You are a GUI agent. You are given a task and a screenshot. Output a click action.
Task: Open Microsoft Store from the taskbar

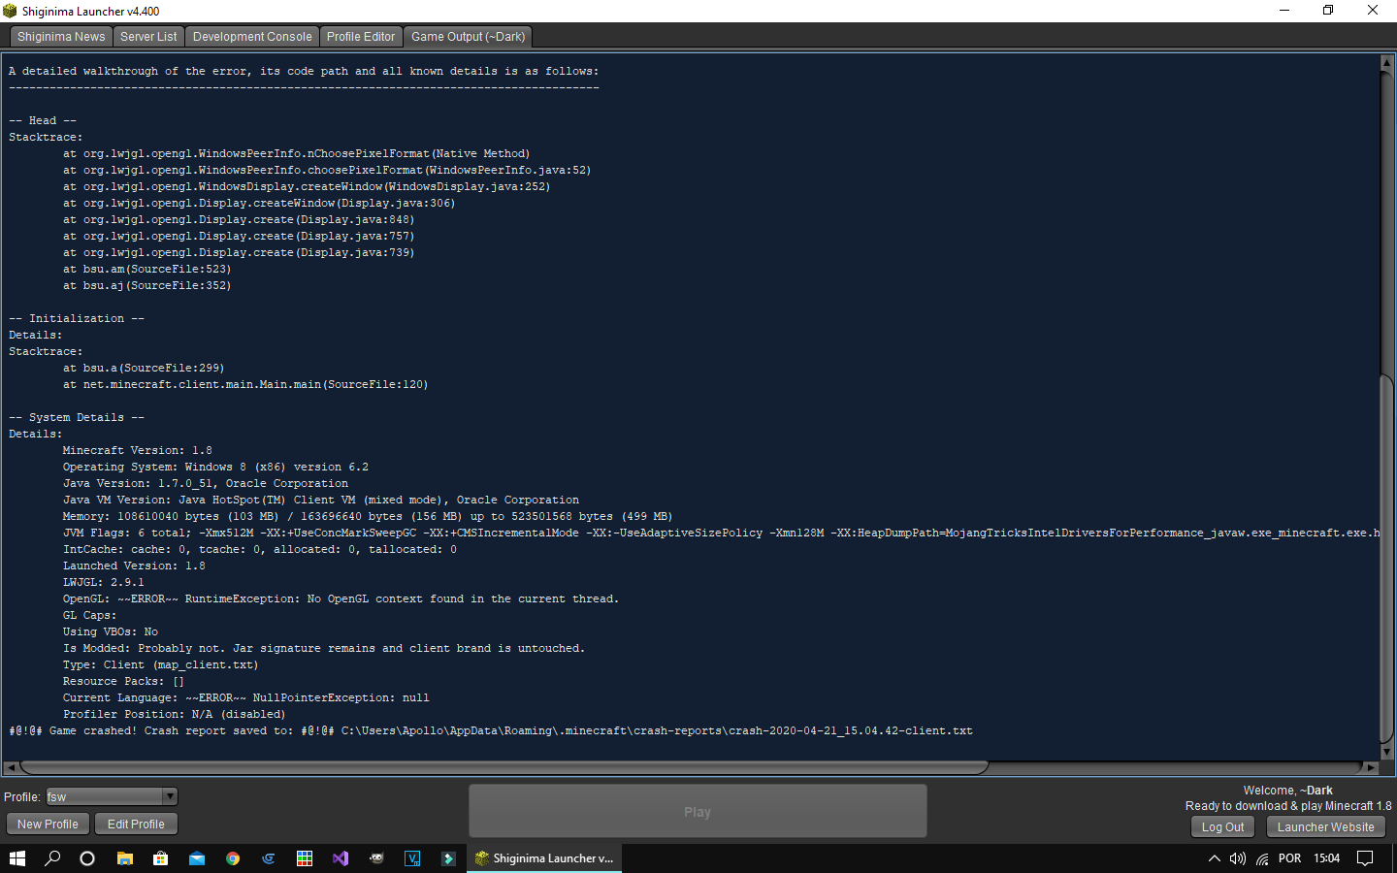click(160, 858)
